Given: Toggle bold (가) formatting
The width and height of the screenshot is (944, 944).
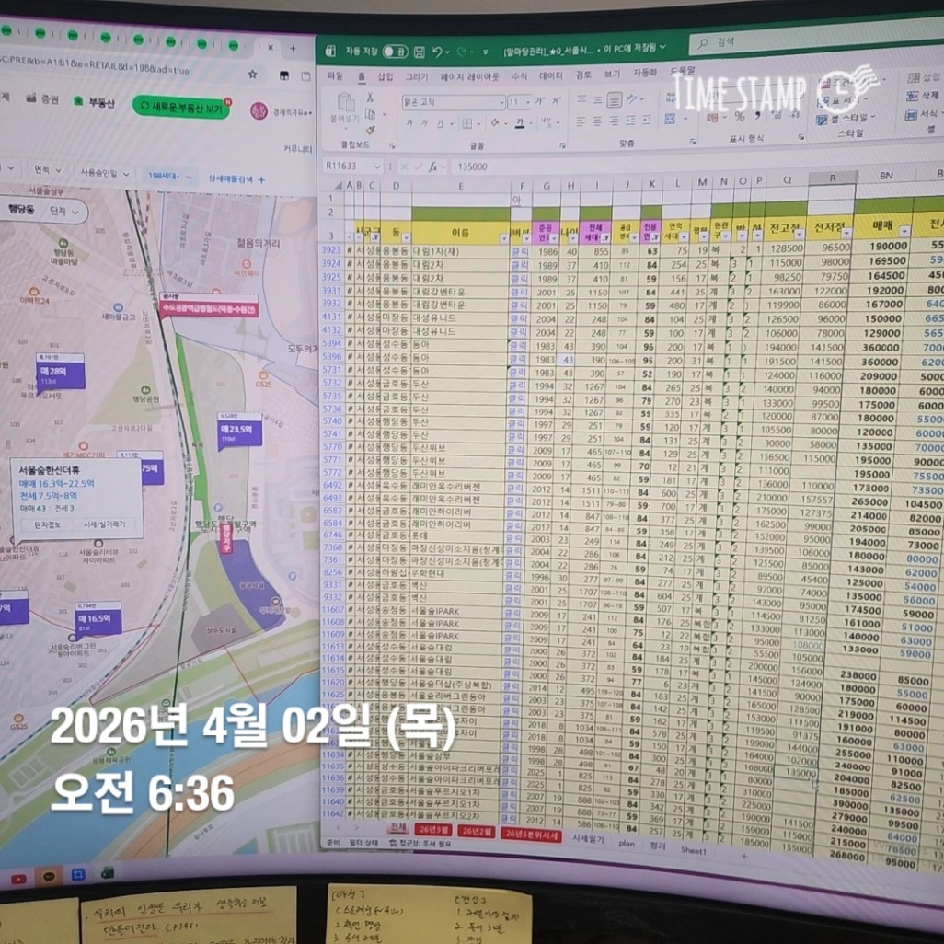Looking at the screenshot, I should click(409, 123).
